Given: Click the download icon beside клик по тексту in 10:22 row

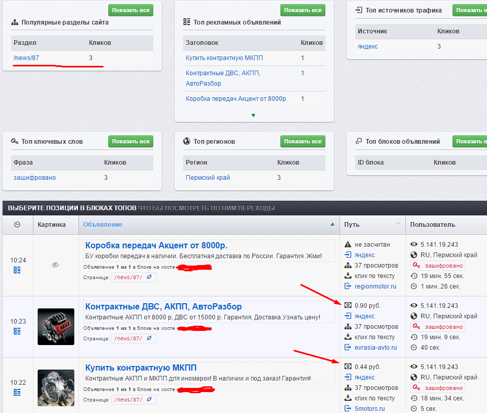Looking at the screenshot, I should (348, 398).
